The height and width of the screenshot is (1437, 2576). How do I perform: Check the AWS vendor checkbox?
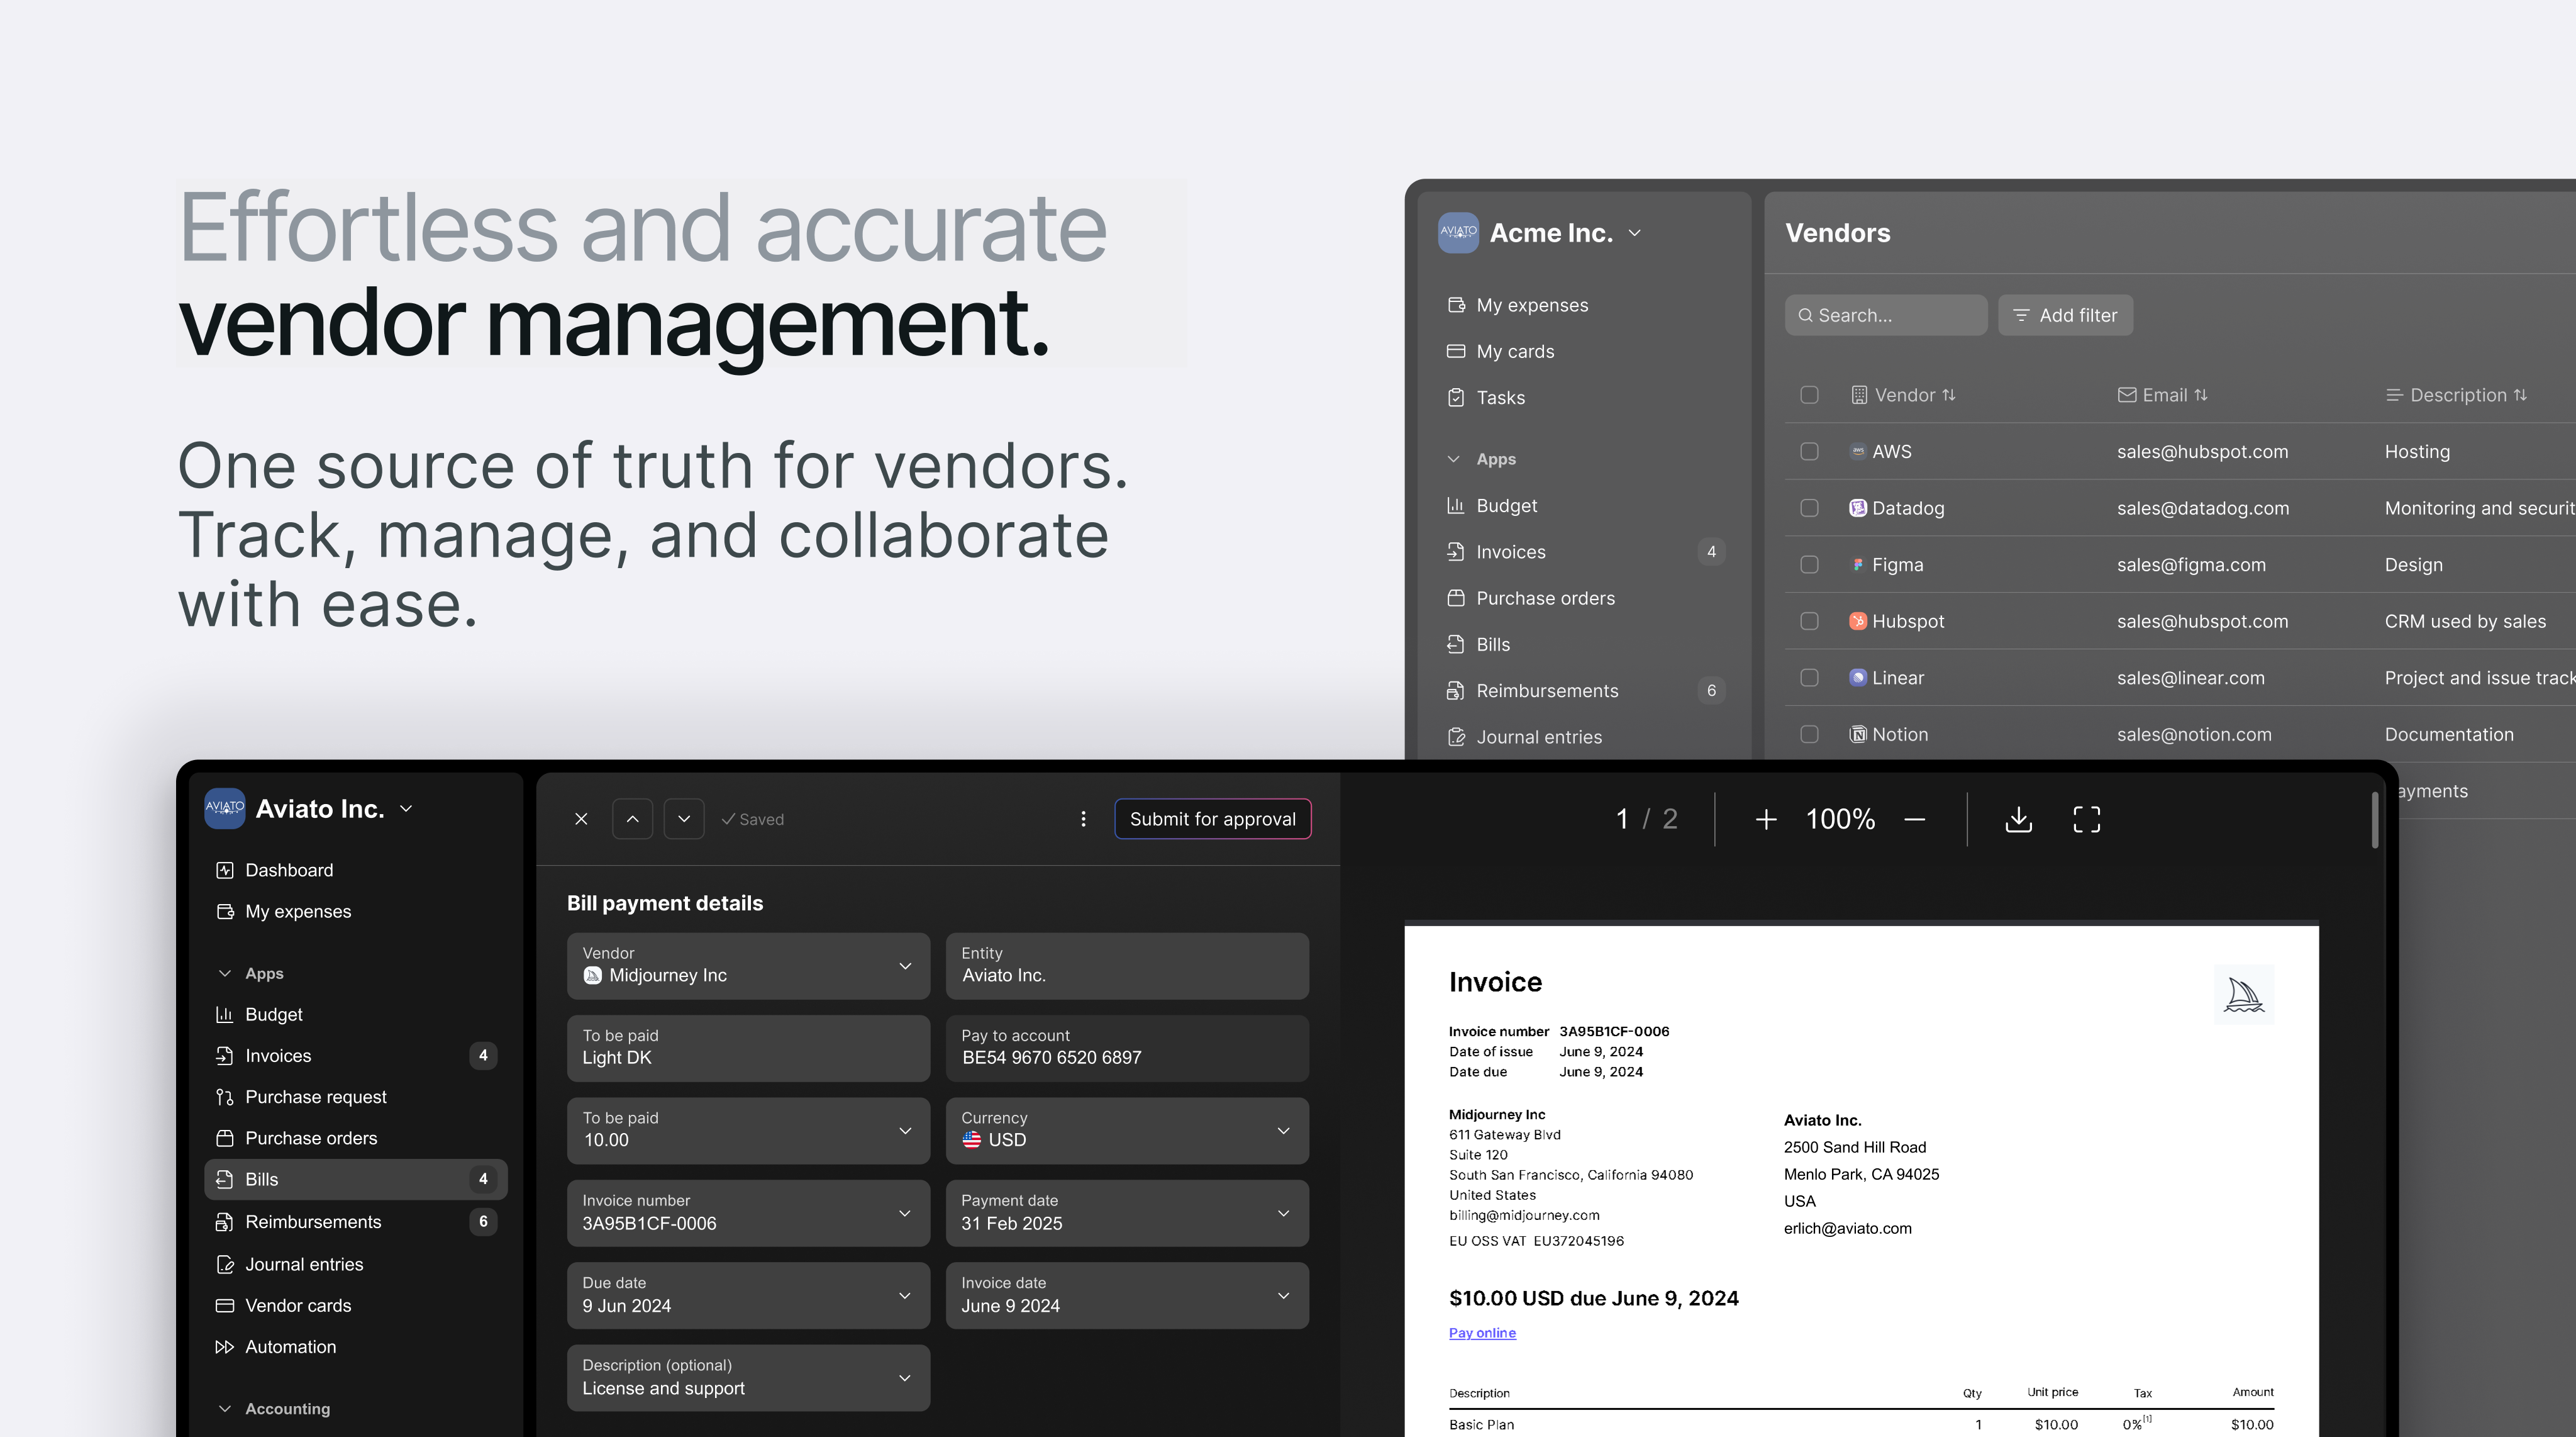1809,451
